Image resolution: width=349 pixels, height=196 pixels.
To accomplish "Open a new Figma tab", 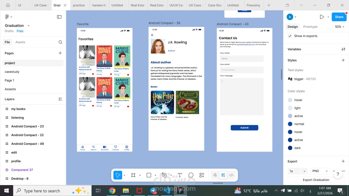I will pyautogui.click(x=269, y=5).
